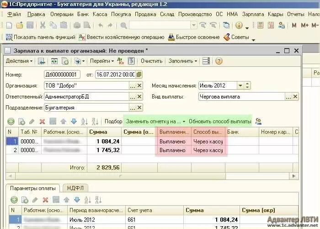Click the employee selection icon after Обновить способ выплаты
The height and width of the screenshot is (229, 320).
258,121
